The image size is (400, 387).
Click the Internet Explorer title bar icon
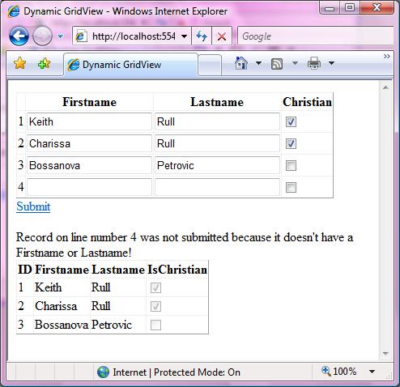pos(13,11)
